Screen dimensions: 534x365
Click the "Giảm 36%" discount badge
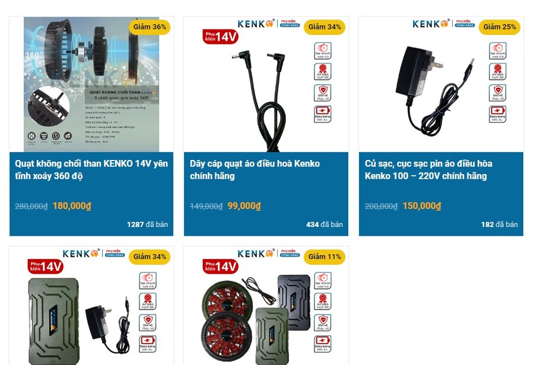click(x=150, y=27)
